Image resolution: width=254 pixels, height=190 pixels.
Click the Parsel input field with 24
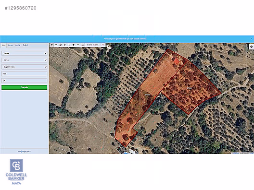click(x=25, y=81)
